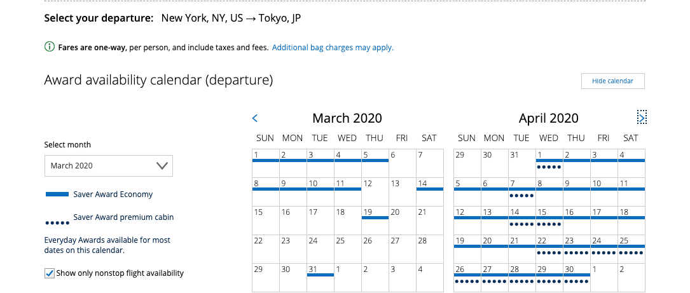This screenshot has height=293, width=690.
Task: Select April 26 departure date
Action: pos(467,278)
